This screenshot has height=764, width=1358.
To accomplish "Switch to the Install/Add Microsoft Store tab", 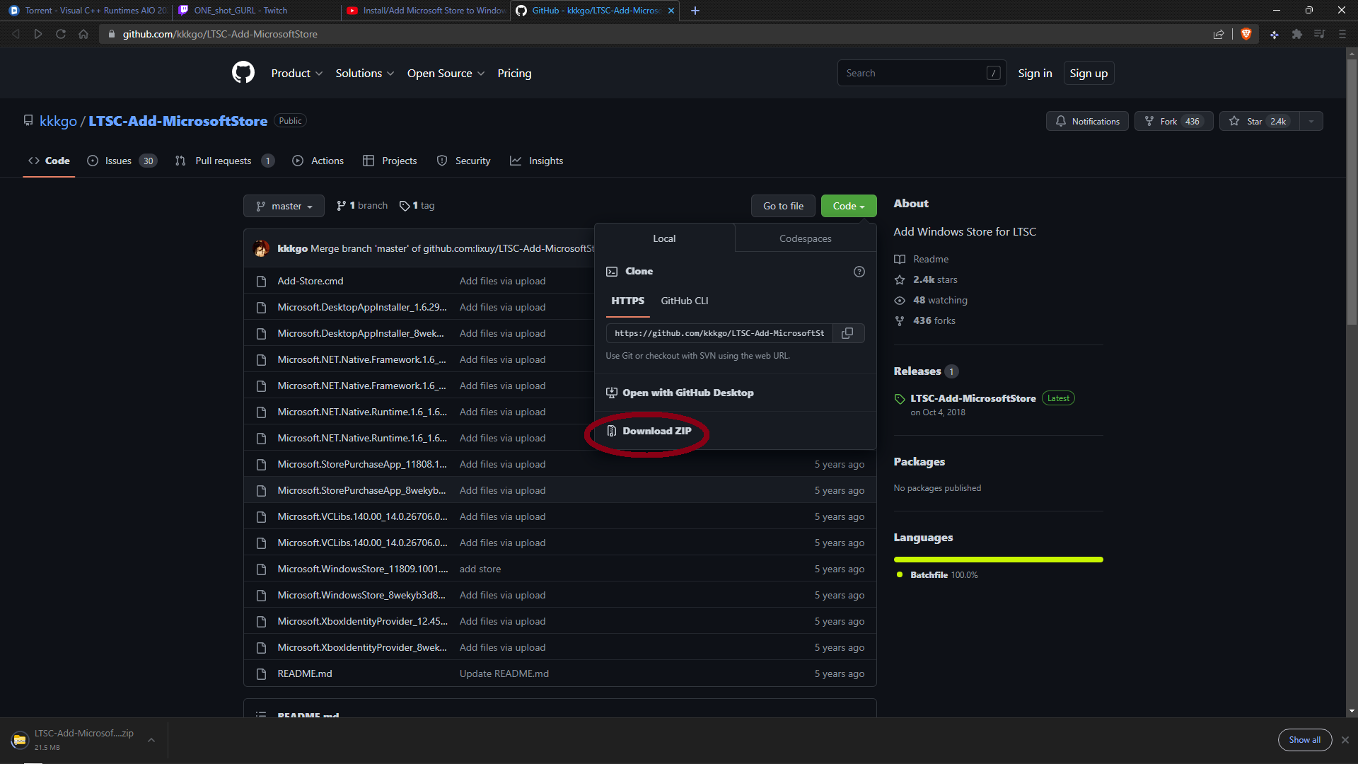I will tap(427, 11).
